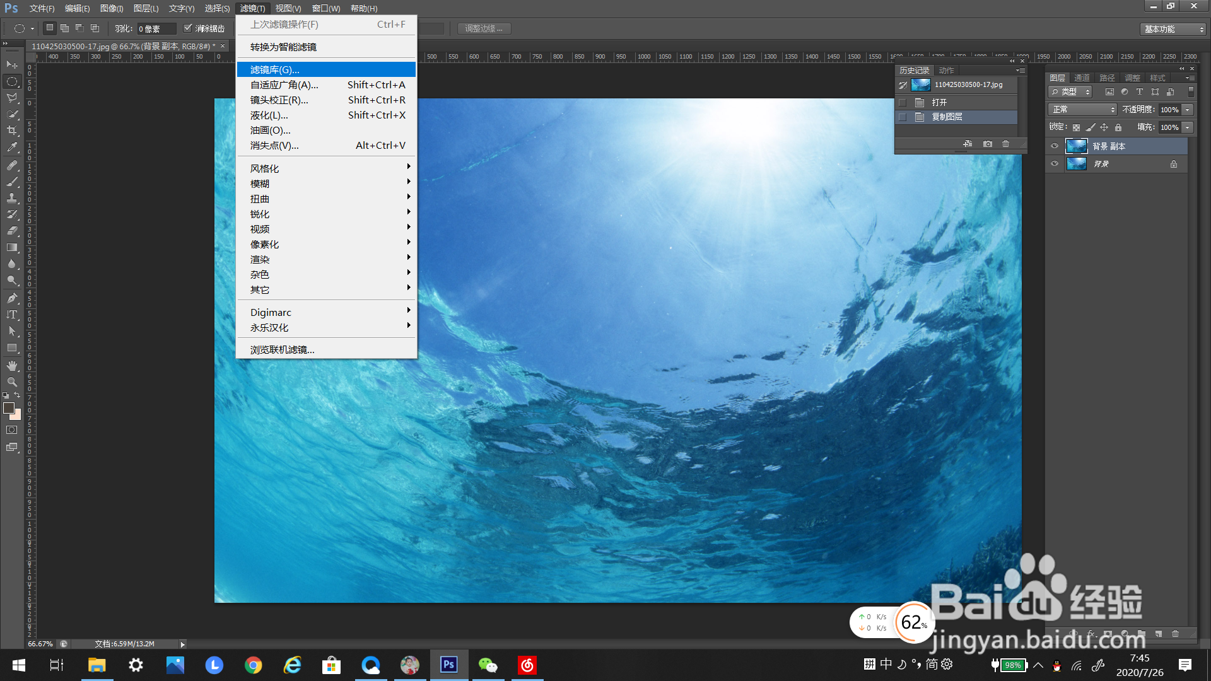Select the Healing Brush tool
The width and height of the screenshot is (1211, 681).
[x=12, y=165]
